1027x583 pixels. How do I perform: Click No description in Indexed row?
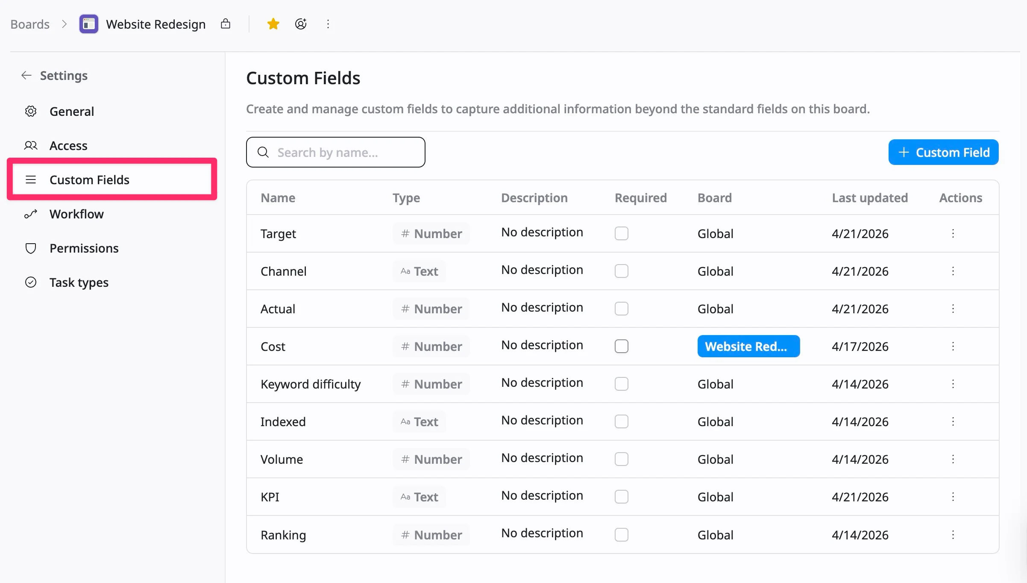tap(542, 421)
